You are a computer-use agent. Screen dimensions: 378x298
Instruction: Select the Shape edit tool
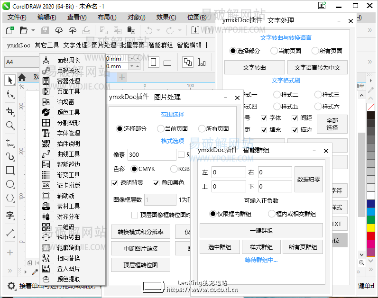(x=10, y=94)
